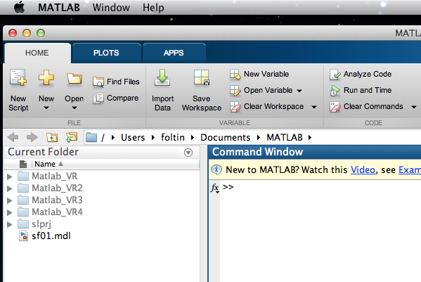Click Import Data icon
421x282 pixels.
[x=162, y=77]
